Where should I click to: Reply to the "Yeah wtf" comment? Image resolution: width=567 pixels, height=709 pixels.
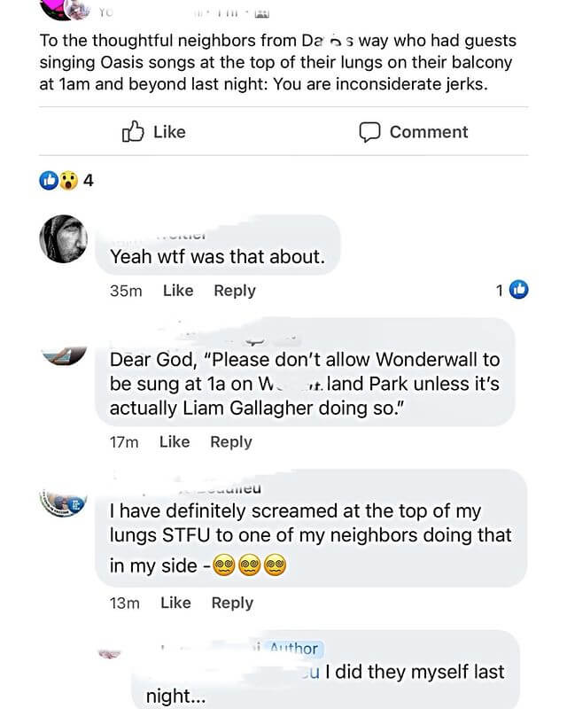(x=235, y=291)
